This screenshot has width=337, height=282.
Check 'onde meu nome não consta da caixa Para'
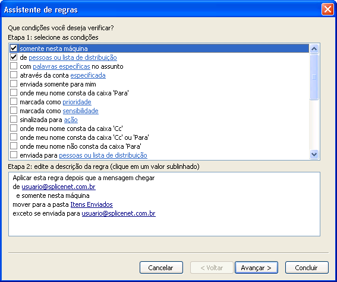(14, 146)
